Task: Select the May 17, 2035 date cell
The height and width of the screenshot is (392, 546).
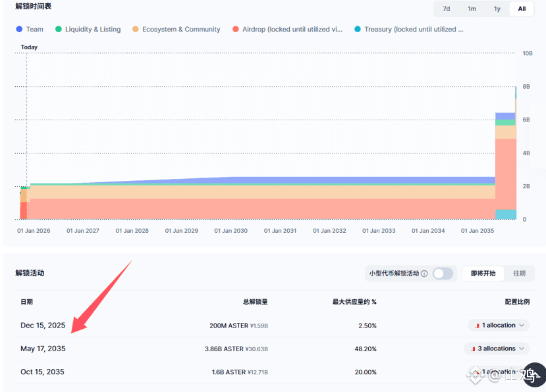Action: 43,349
